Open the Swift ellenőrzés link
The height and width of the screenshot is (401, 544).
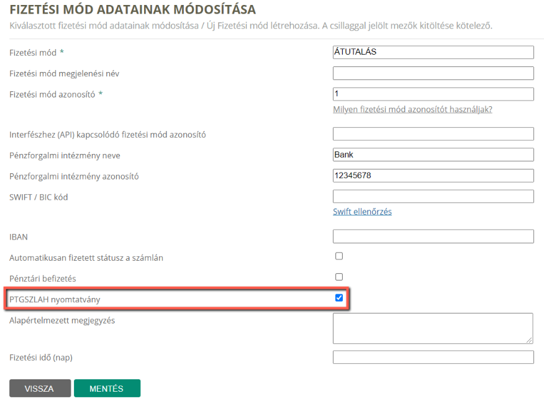[362, 212]
